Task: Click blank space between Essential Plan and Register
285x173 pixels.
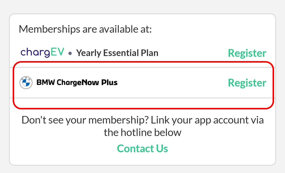Action: [x=193, y=53]
